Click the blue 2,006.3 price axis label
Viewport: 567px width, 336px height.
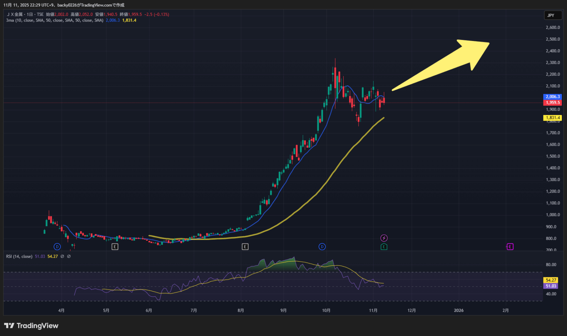553,97
